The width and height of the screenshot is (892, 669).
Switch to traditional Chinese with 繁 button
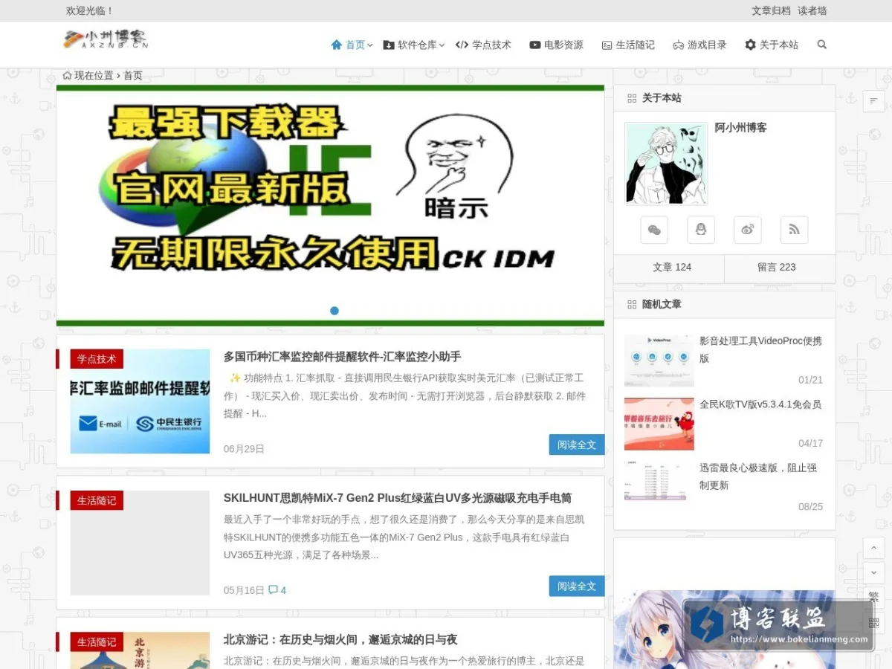coord(873,598)
